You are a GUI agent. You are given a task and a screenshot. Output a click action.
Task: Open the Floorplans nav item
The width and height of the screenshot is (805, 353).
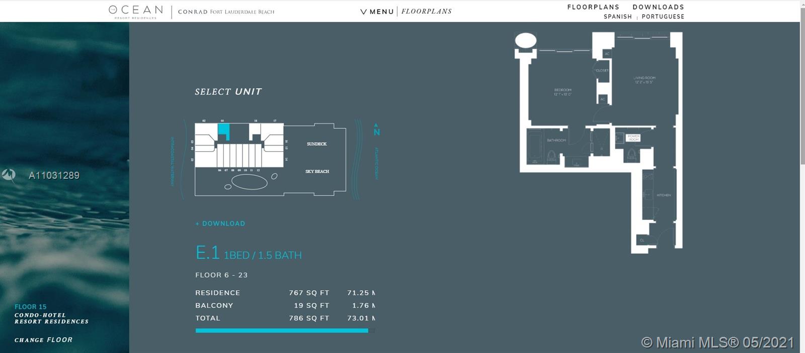593,7
